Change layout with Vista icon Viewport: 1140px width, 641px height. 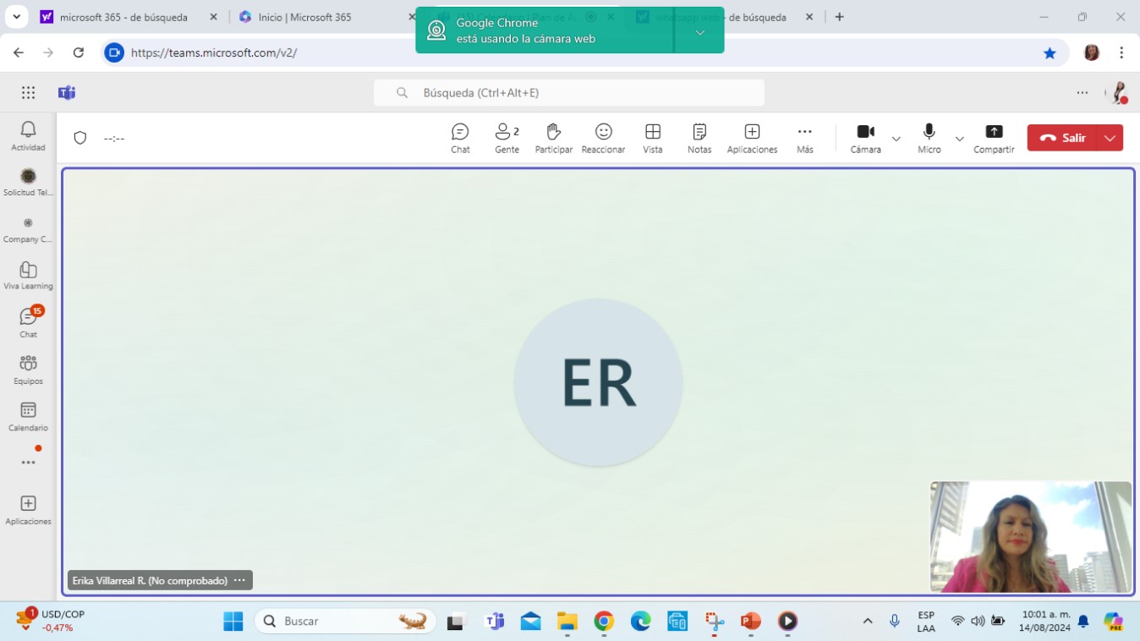coord(652,138)
